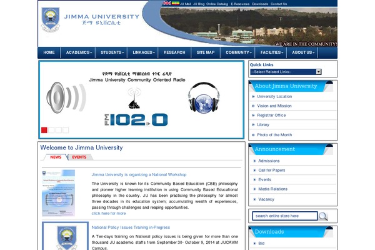This screenshot has width=375, height=250.
Task: Go to HOME in navigation bar
Action: (x=49, y=52)
